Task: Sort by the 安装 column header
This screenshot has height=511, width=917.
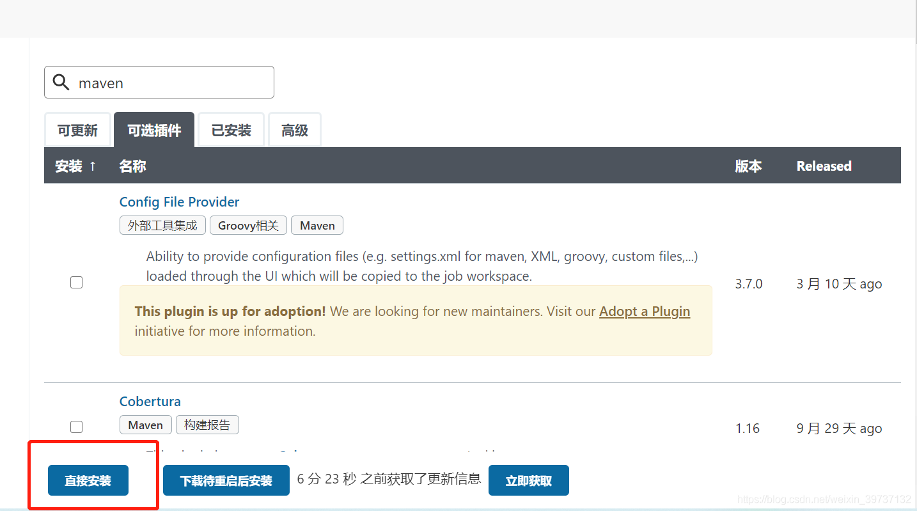Action: [x=75, y=166]
